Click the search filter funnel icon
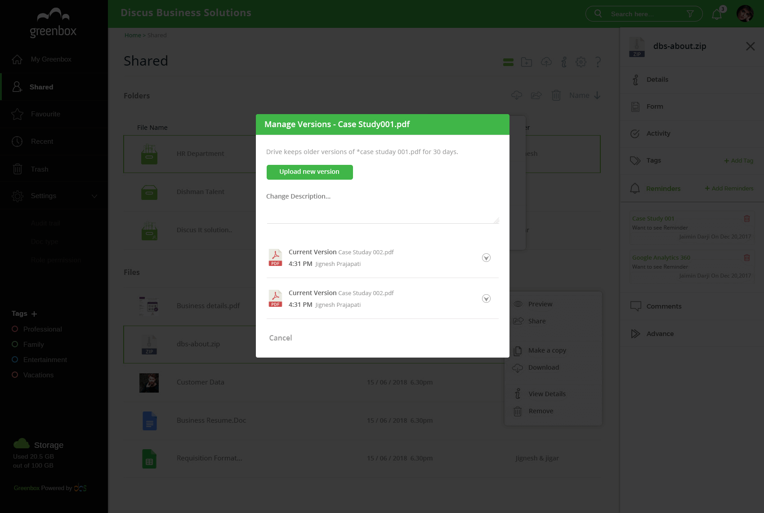 point(690,14)
